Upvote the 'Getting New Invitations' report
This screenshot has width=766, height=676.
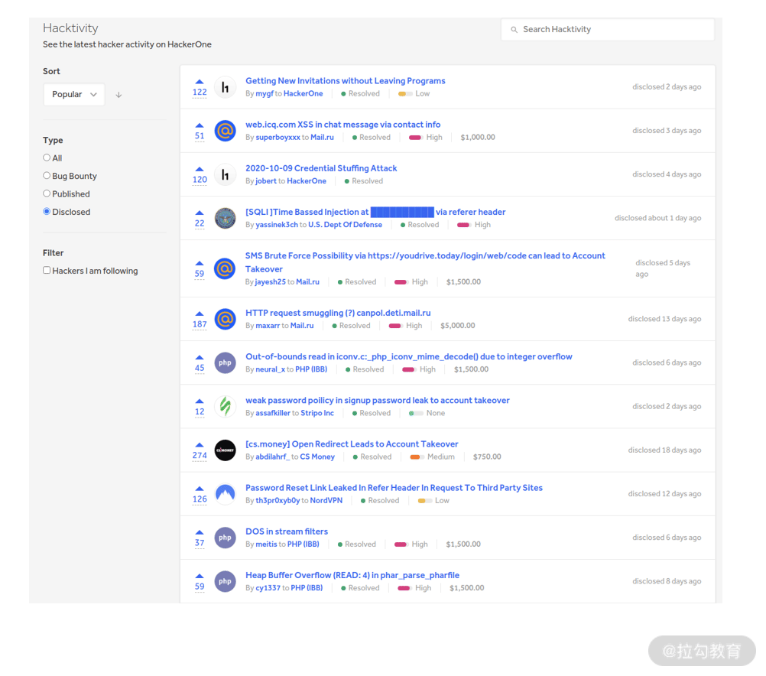200,82
